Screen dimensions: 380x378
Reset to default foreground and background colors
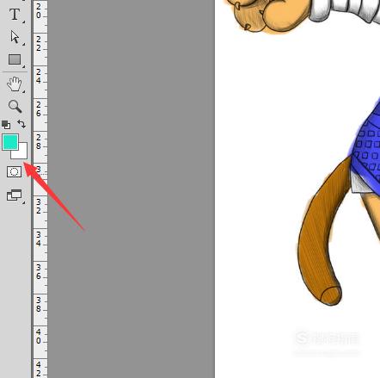coord(6,125)
